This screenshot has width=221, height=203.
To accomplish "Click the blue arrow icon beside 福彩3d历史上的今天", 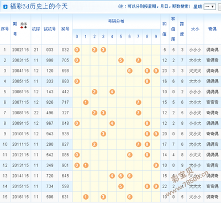I will (6, 7).
